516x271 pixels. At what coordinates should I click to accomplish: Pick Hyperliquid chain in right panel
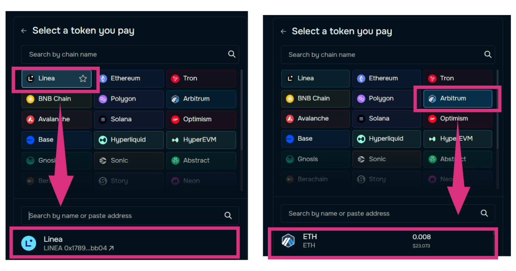[386, 139]
